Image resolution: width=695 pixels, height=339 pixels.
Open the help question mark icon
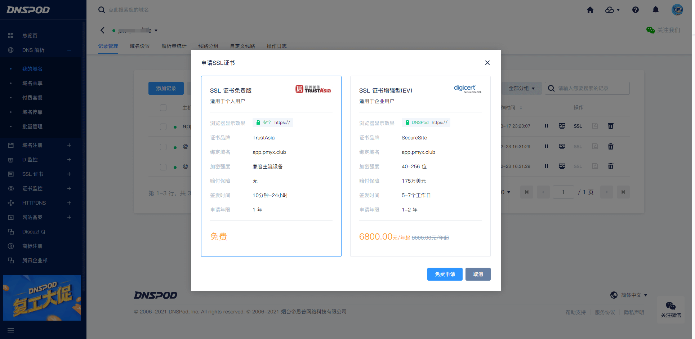[x=636, y=10]
